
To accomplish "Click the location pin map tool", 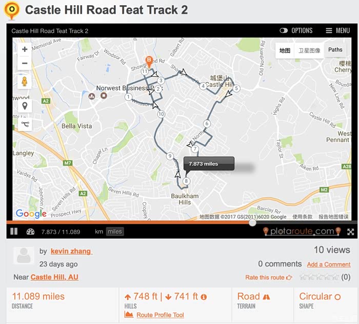I will click(25, 106).
